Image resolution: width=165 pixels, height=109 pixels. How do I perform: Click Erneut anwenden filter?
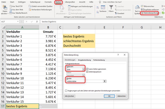tap(123, 10)
